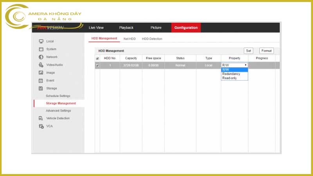Open the Property R/W dropdown
This screenshot has width=313, height=176.
[234, 65]
